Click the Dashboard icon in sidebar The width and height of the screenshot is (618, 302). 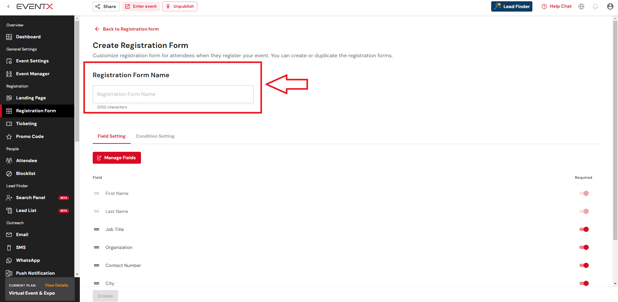coord(9,37)
